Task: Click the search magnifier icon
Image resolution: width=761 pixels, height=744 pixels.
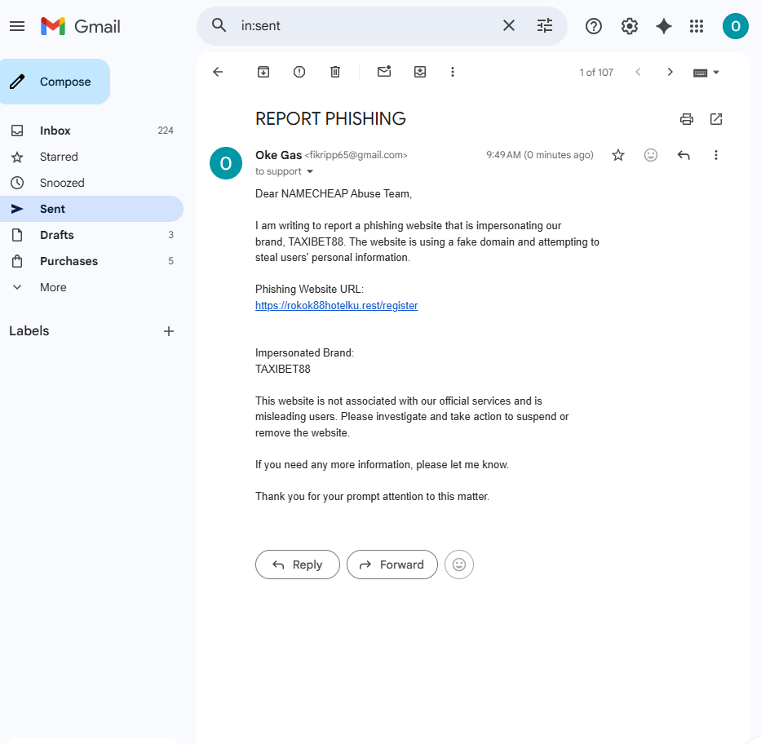Action: pos(219,26)
